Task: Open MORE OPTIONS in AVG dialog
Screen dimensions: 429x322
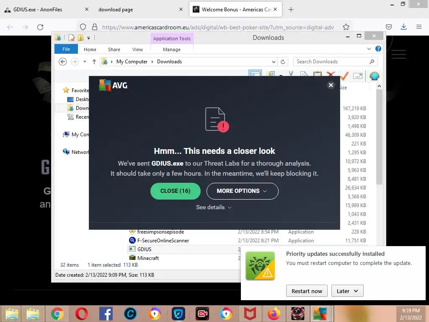Action: click(243, 191)
